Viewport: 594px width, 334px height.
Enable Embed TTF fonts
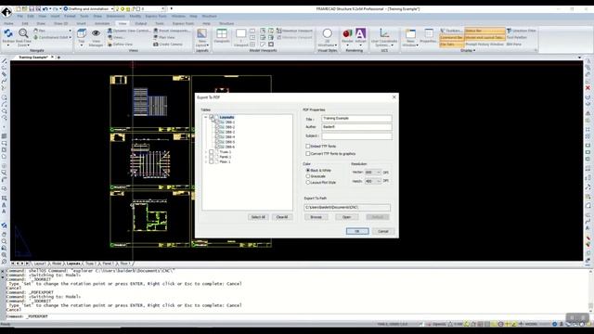tap(307, 147)
